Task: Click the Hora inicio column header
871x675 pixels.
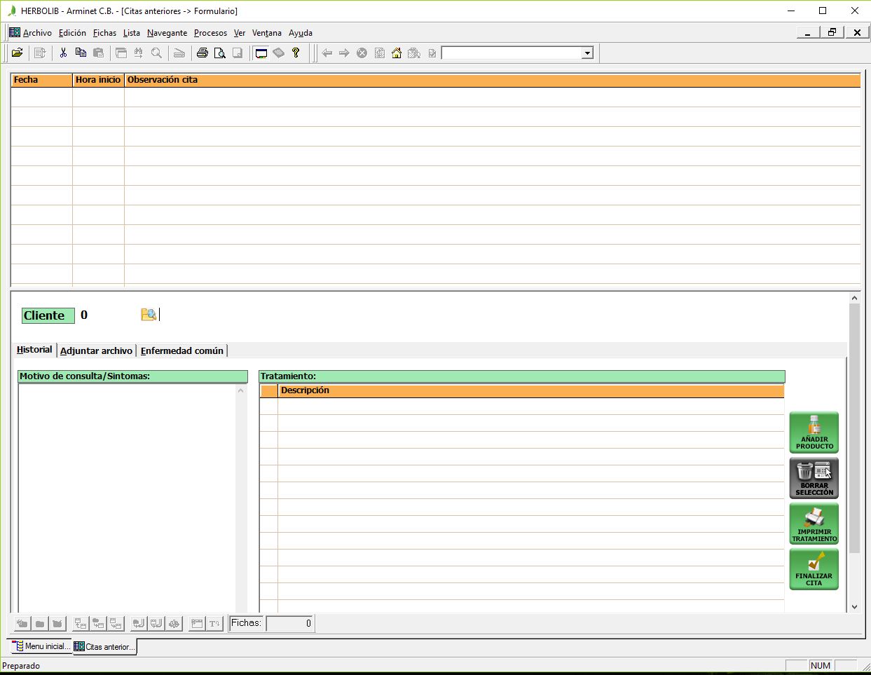Action: pyautogui.click(x=98, y=80)
